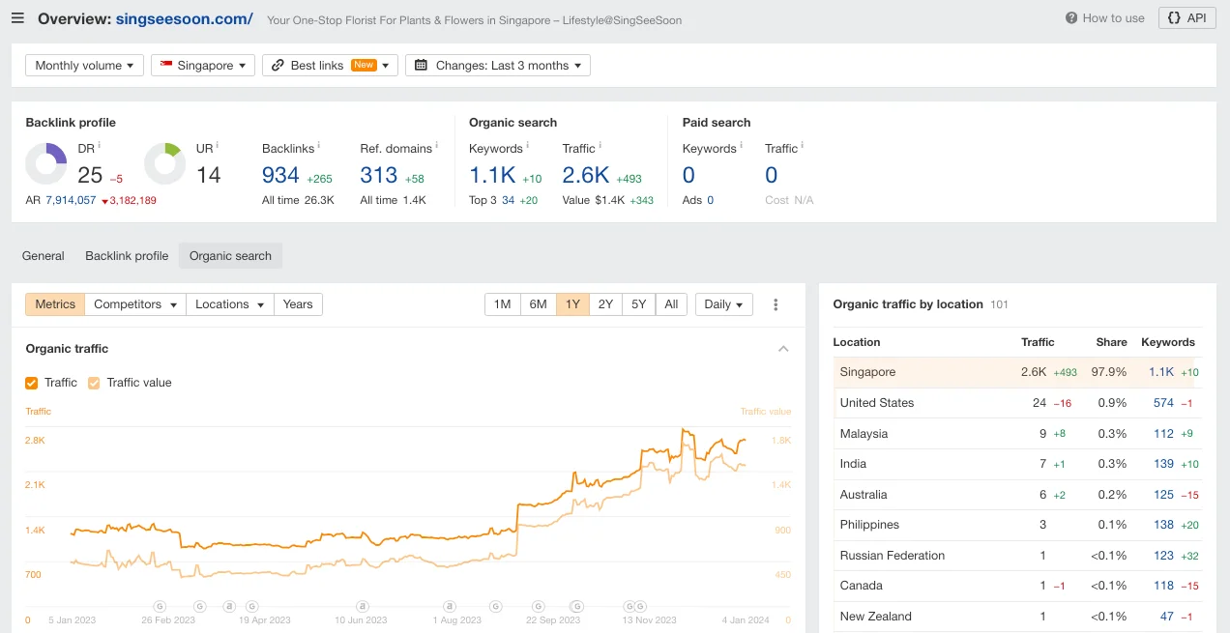Click the Backlinks info icon
This screenshot has width=1230, height=633.
320,146
